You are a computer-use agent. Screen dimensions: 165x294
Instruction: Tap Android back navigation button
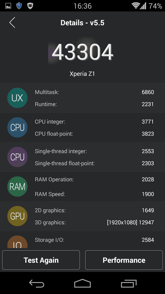pyautogui.click(x=37, y=283)
